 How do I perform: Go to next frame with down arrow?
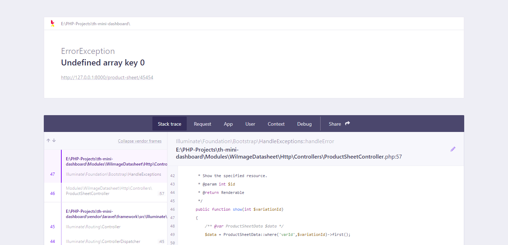(x=54, y=140)
